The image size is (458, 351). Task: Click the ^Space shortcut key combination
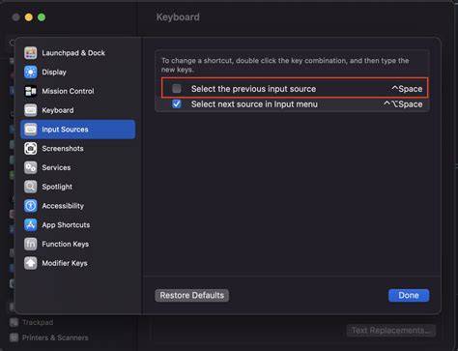[x=407, y=89]
